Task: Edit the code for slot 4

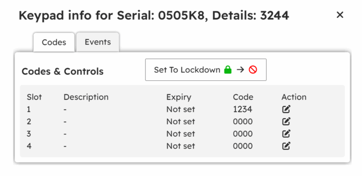Action: coord(286,146)
